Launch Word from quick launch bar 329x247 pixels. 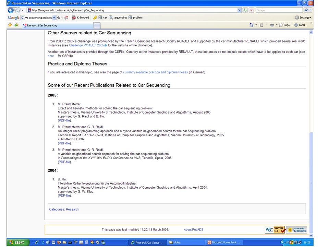[53, 243]
